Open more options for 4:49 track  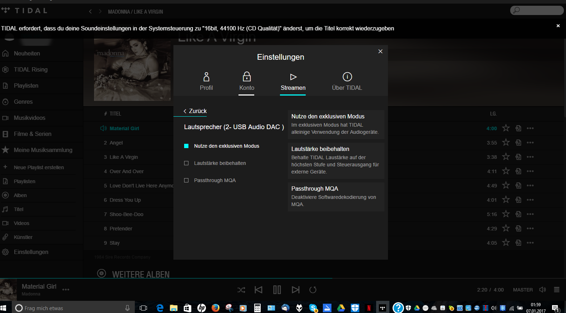pyautogui.click(x=530, y=185)
